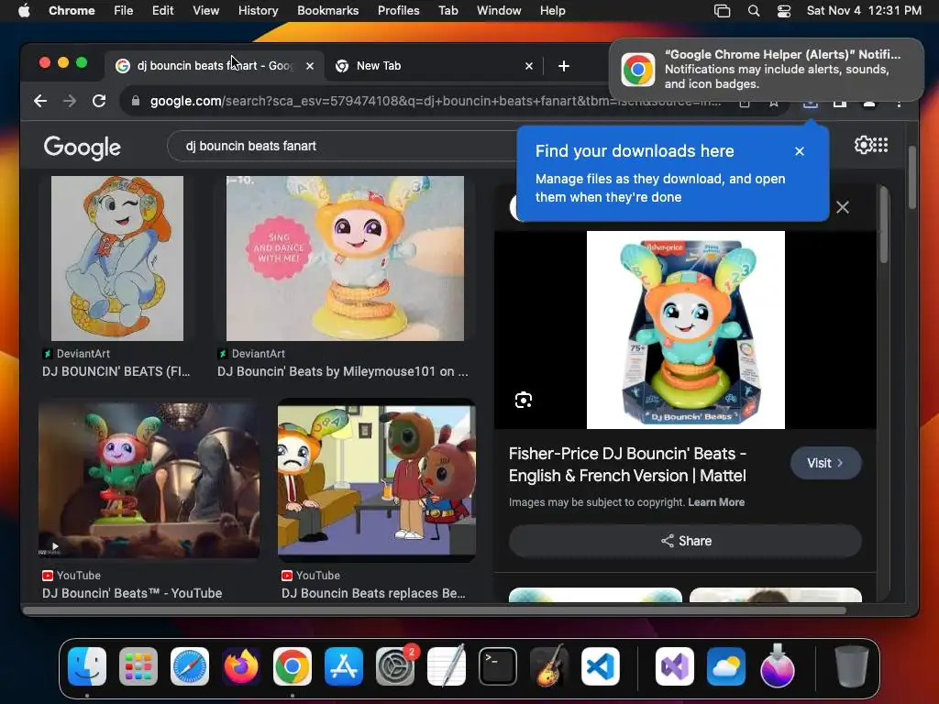Click the browser forward arrow
This screenshot has width=939, height=704.
pos(70,101)
